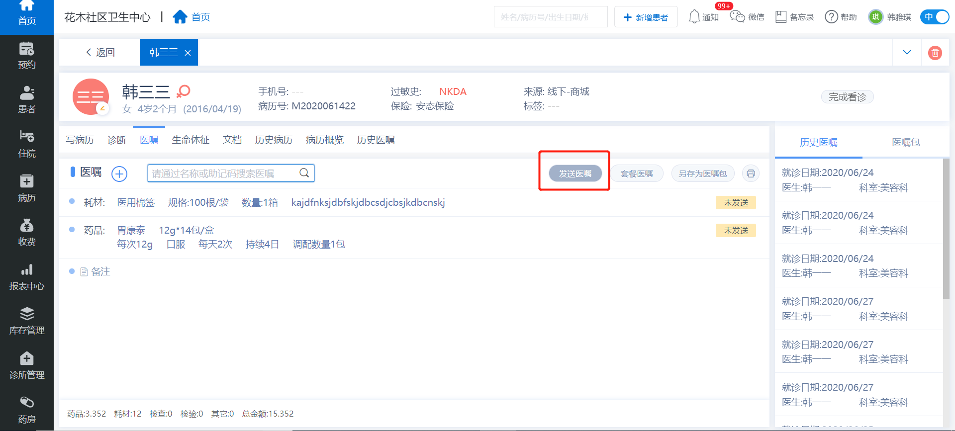Click the patient avatar edit badge
The height and width of the screenshot is (431, 955).
(x=102, y=108)
